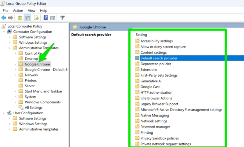The image size is (244, 147).
Task: Click the User Configuration user icon
Action: (9, 113)
